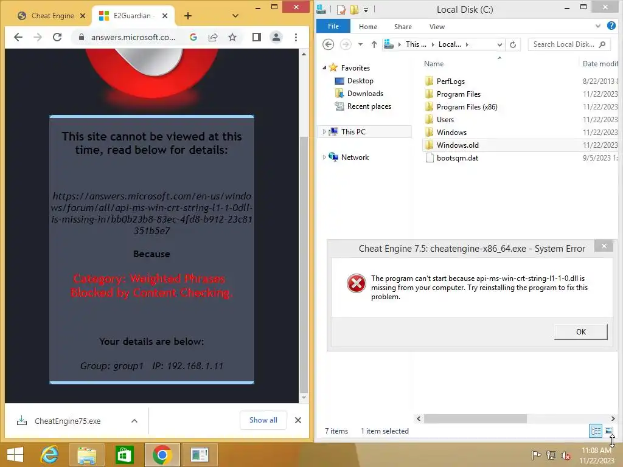Open CheatEngine75.exe download options arrow
The image size is (623, 467).
tap(134, 421)
